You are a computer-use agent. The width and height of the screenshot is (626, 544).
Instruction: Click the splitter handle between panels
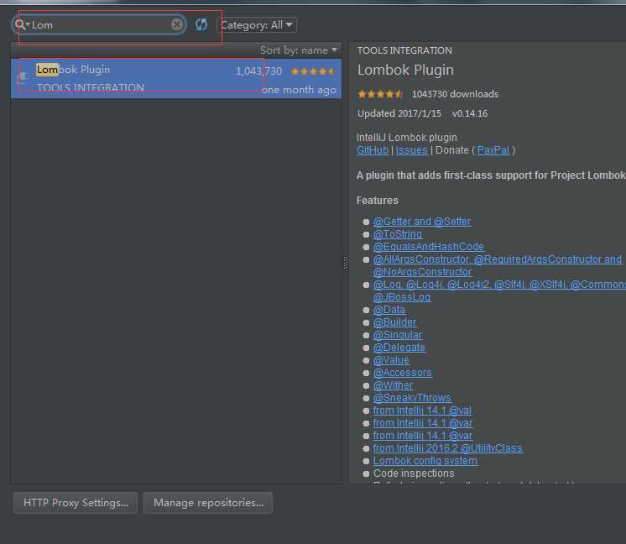pyautogui.click(x=346, y=263)
